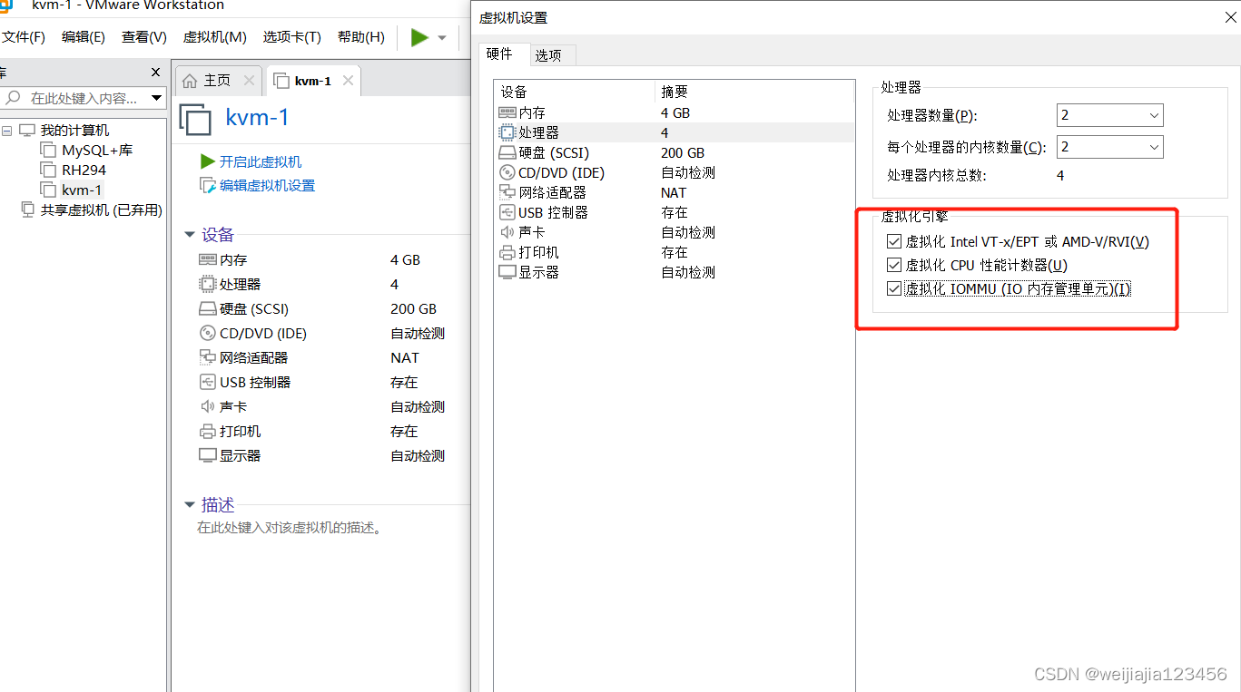The height and width of the screenshot is (692, 1241).
Task: Switch to the 主页 home tab
Action: [x=217, y=81]
